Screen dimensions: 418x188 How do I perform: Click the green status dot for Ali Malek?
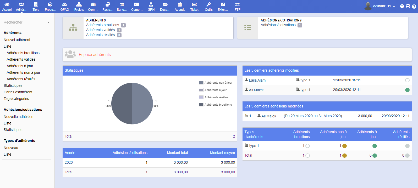pyautogui.click(x=407, y=90)
